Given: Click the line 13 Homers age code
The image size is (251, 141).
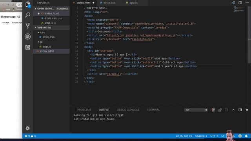Looking at the screenshot, I should tap(113, 55).
